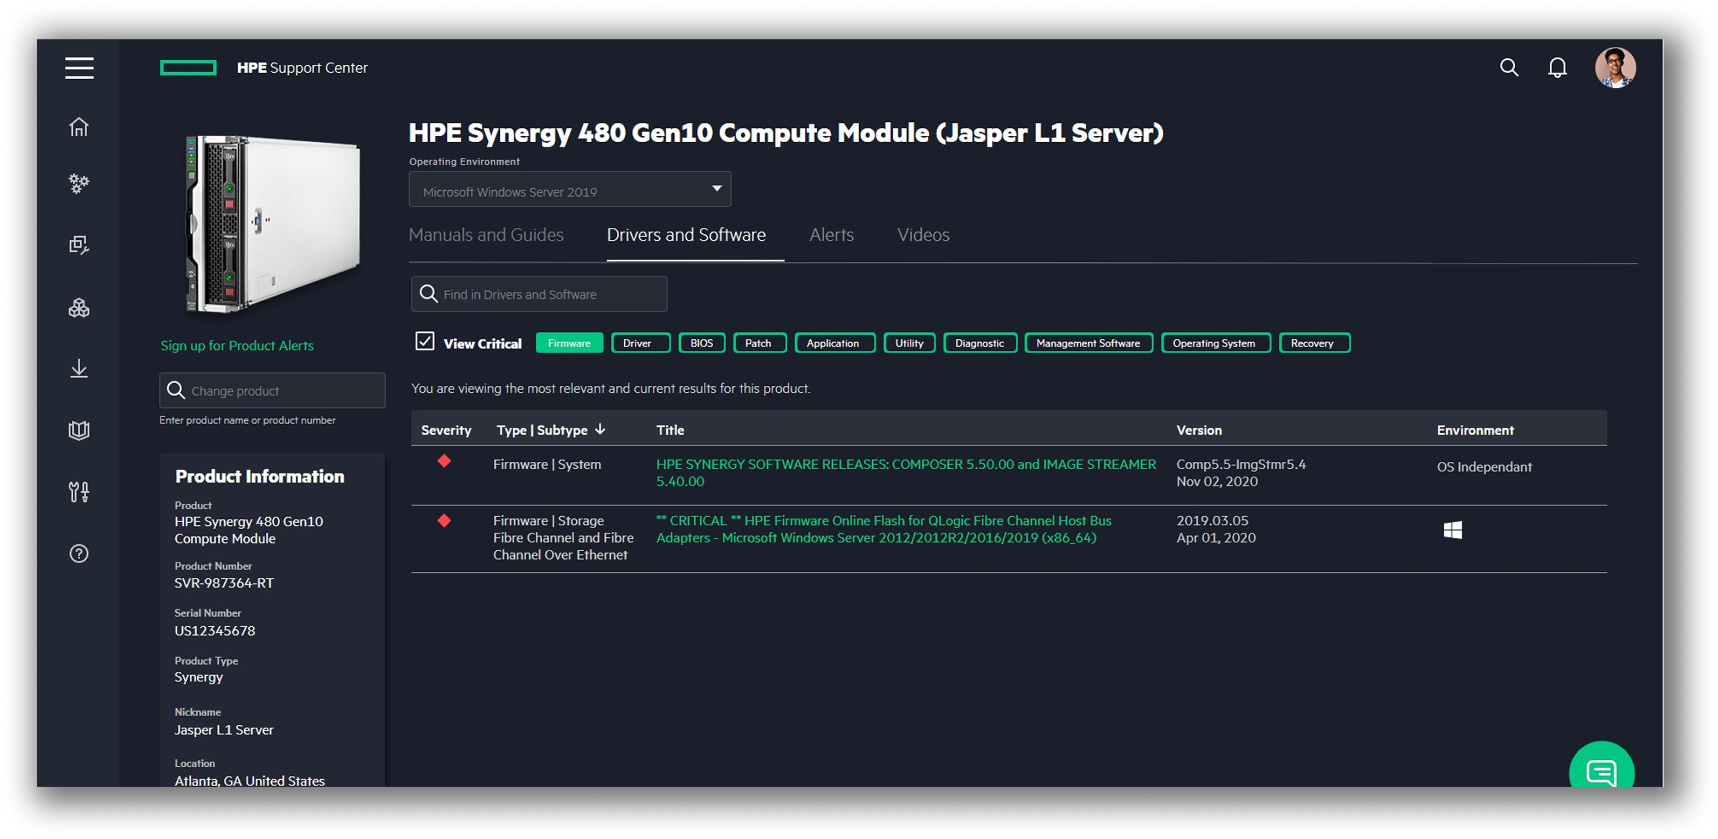Select the Drivers and Software tab
The height and width of the screenshot is (839, 1718).
coord(686,235)
